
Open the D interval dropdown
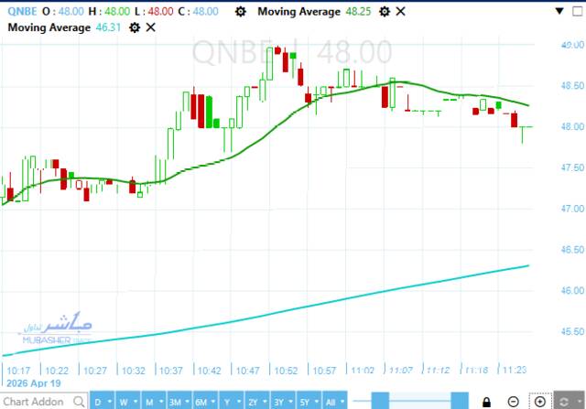102,402
